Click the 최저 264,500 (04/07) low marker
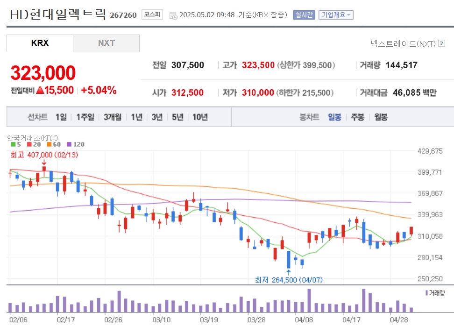The width and height of the screenshot is (454, 333). [289, 280]
